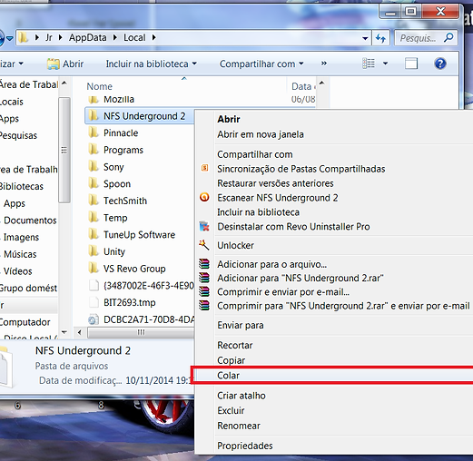The width and height of the screenshot is (473, 461).
Task: Select the Documentos library in sidebar
Action: (30, 221)
